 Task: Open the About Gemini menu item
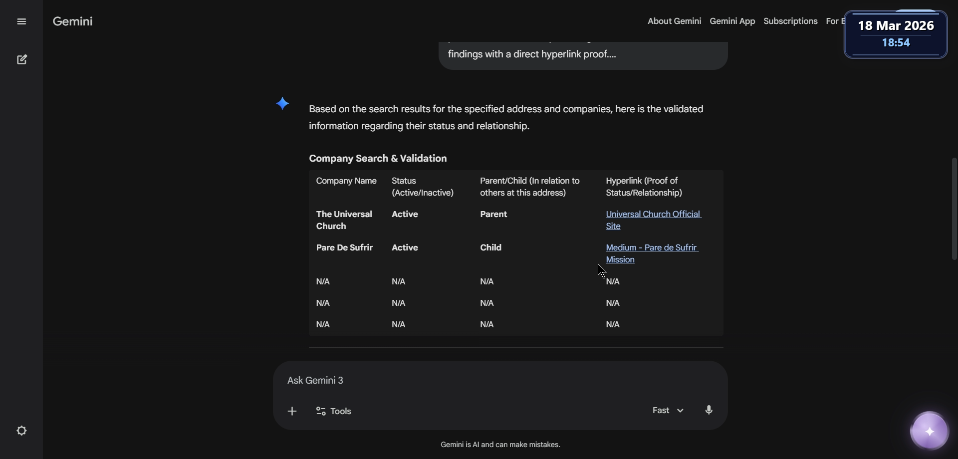(674, 21)
